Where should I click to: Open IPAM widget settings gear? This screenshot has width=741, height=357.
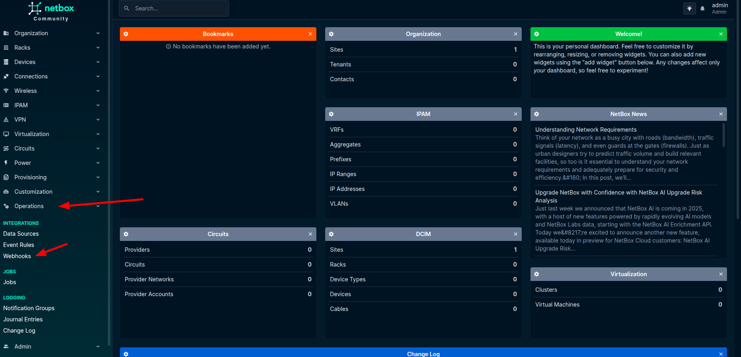coord(331,114)
